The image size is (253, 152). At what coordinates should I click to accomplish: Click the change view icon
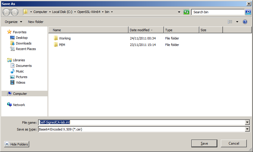(230, 22)
